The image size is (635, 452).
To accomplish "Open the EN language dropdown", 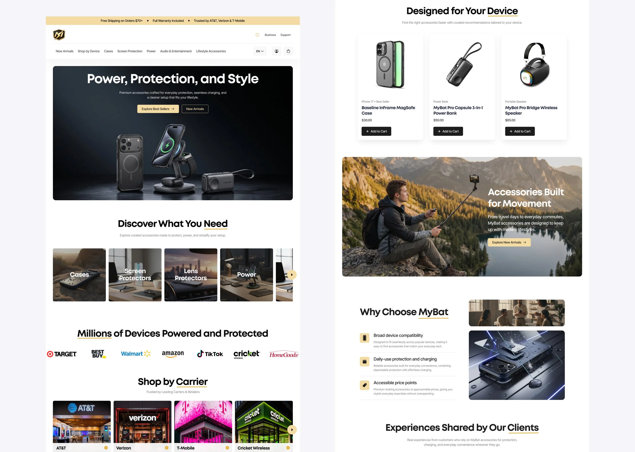I will click(260, 51).
